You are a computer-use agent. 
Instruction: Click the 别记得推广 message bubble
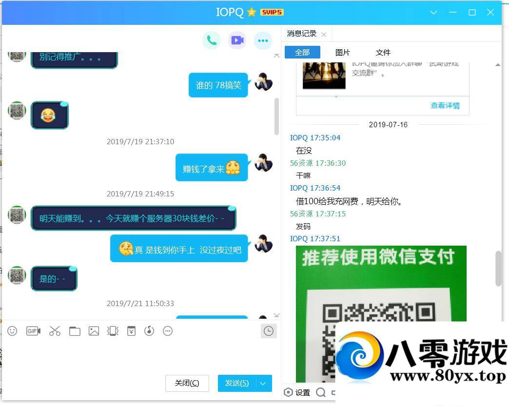click(74, 60)
